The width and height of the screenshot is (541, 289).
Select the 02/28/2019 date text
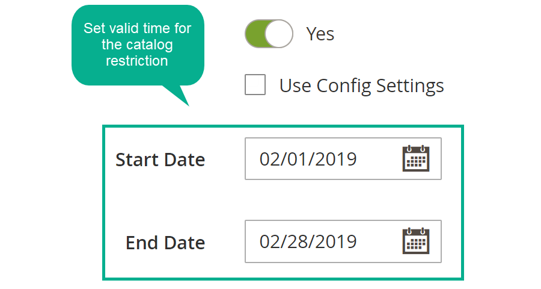coord(308,241)
